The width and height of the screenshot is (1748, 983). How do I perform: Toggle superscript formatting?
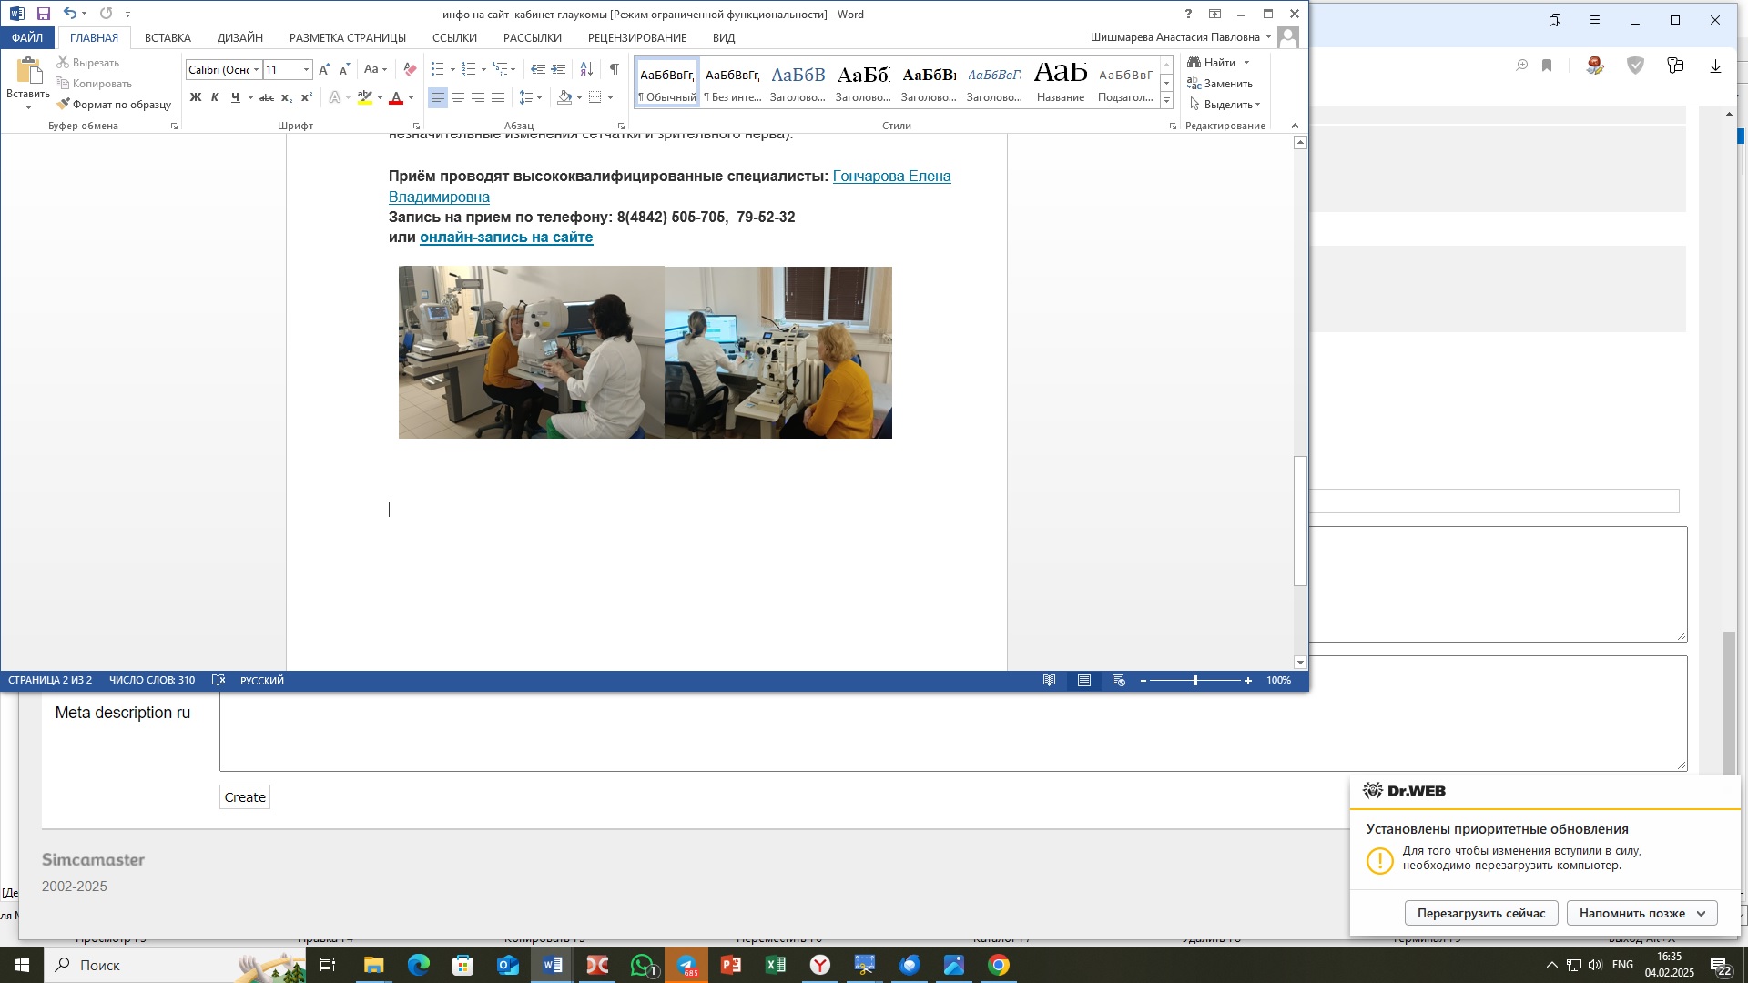[x=307, y=97]
